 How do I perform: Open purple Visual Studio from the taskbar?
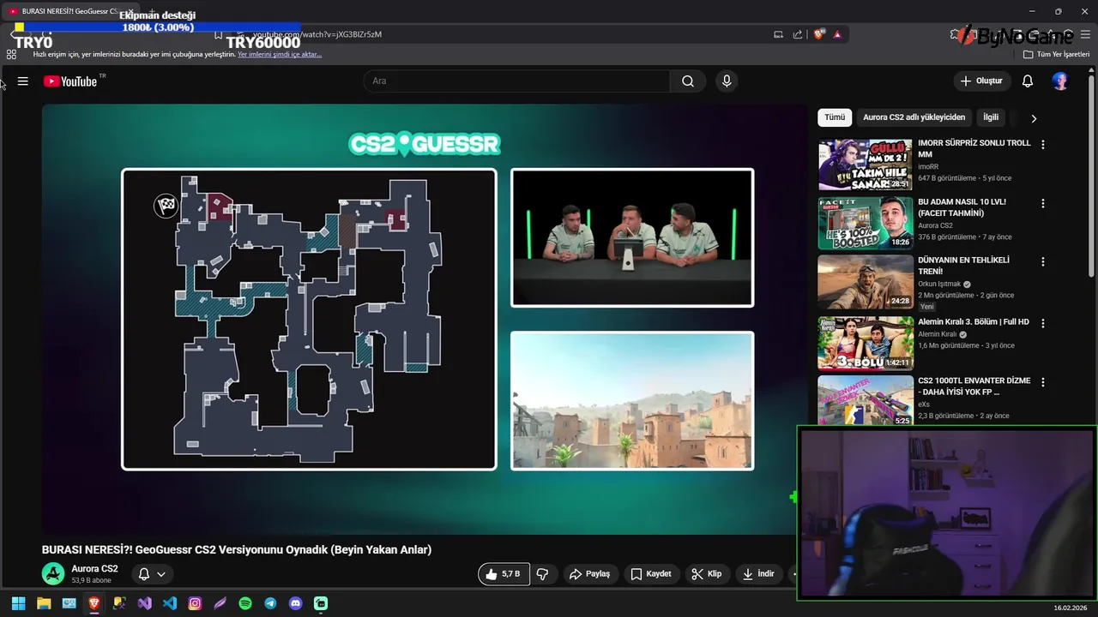click(x=145, y=603)
